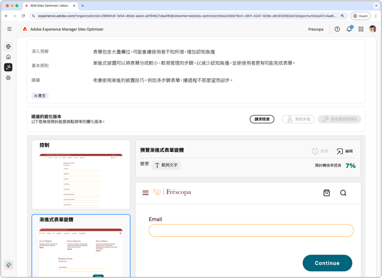Select the 控制 variation thumbnail
The height and width of the screenshot is (278, 382).
(81, 175)
